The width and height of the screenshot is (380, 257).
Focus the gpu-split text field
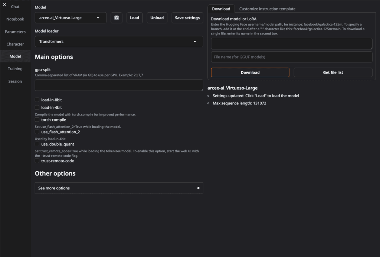pos(119,85)
